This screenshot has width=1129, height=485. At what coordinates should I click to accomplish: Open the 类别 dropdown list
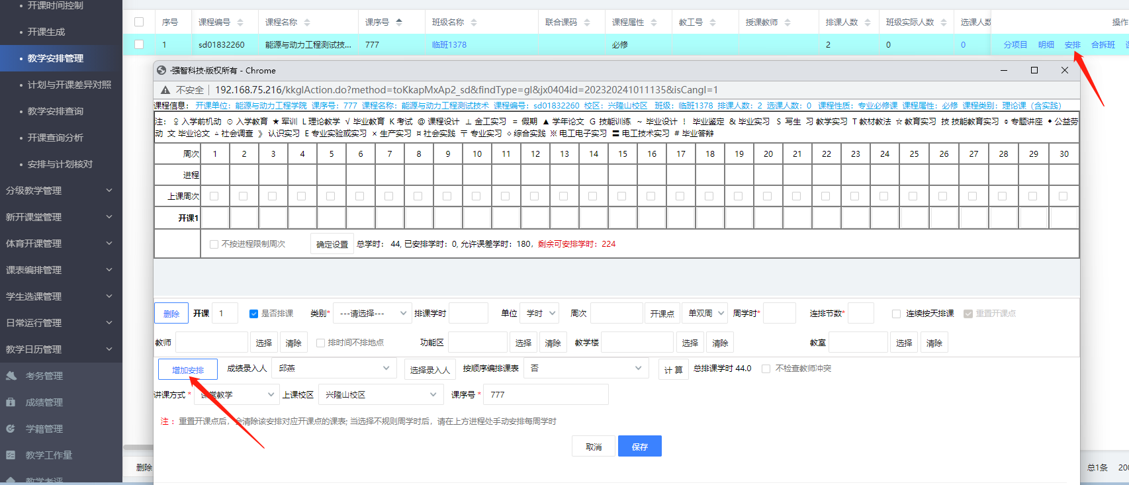(371, 314)
